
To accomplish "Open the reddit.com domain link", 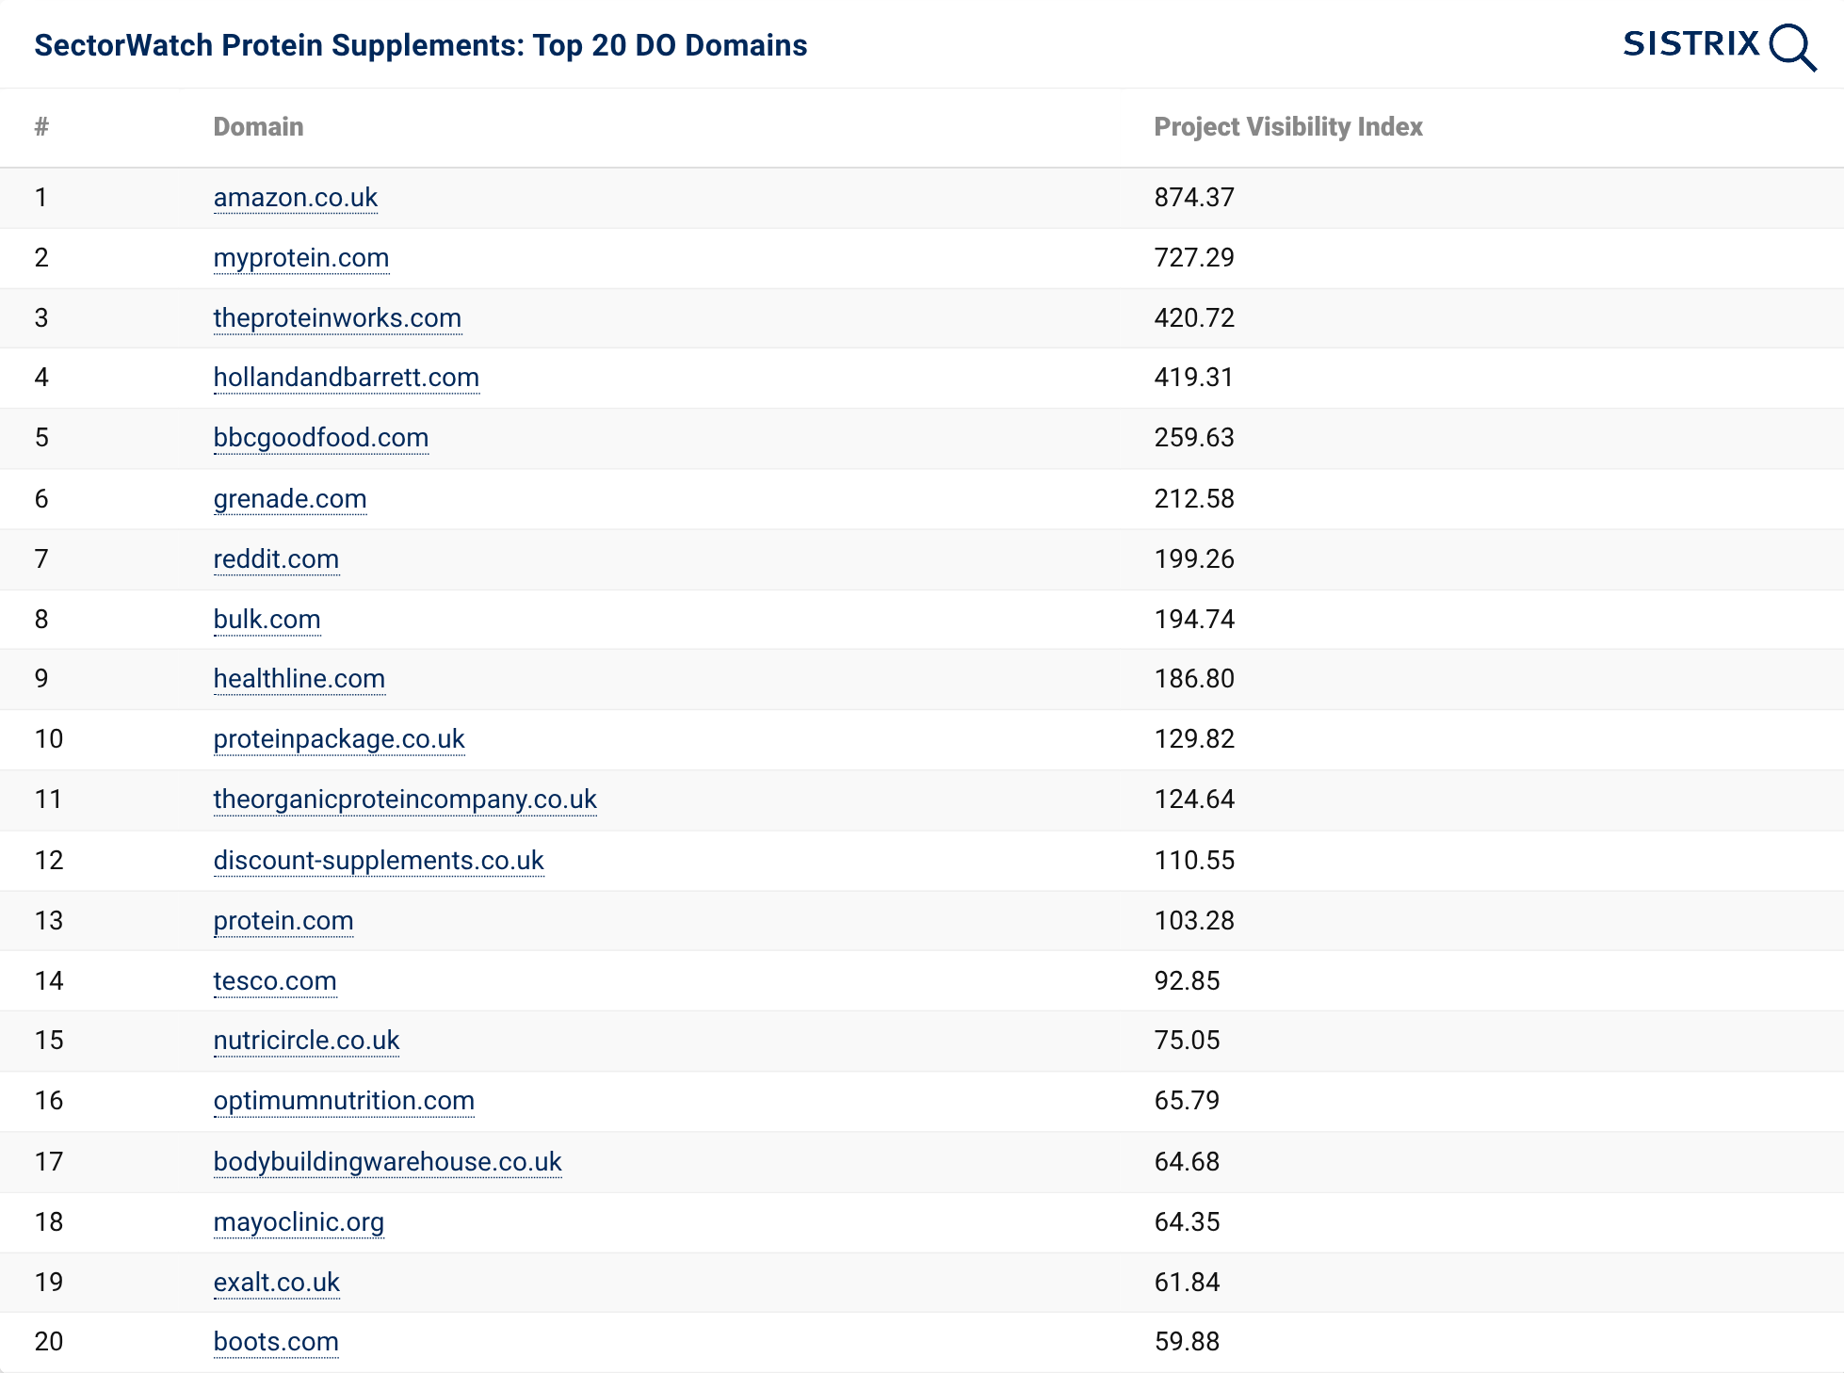I will click(276, 559).
